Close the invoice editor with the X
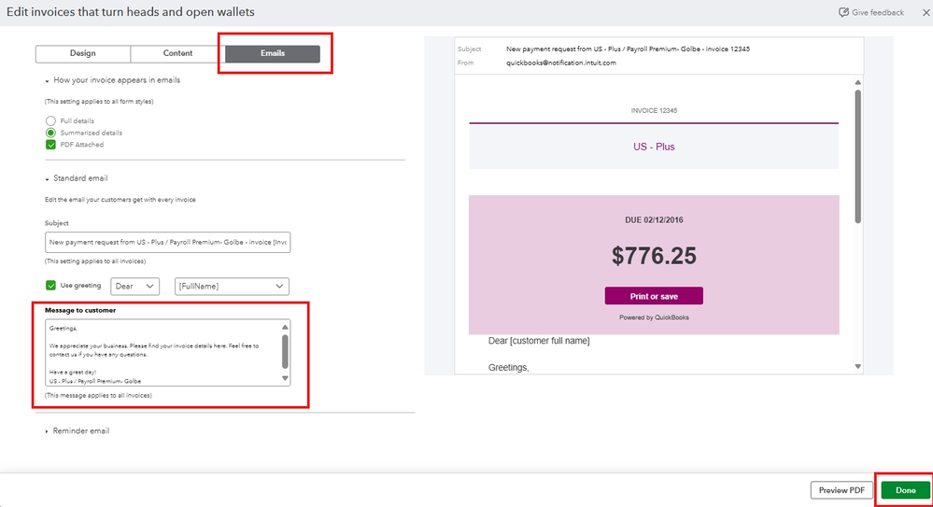933x507 pixels. (x=926, y=12)
